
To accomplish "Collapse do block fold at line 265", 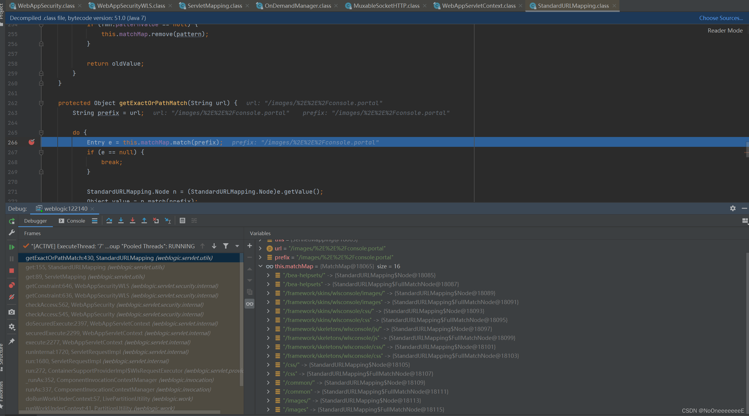I will [41, 132].
